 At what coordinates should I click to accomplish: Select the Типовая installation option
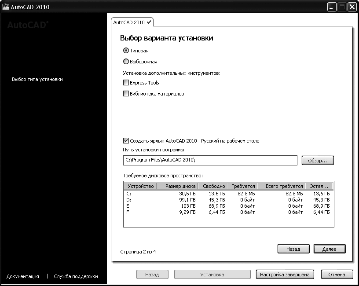coord(126,50)
